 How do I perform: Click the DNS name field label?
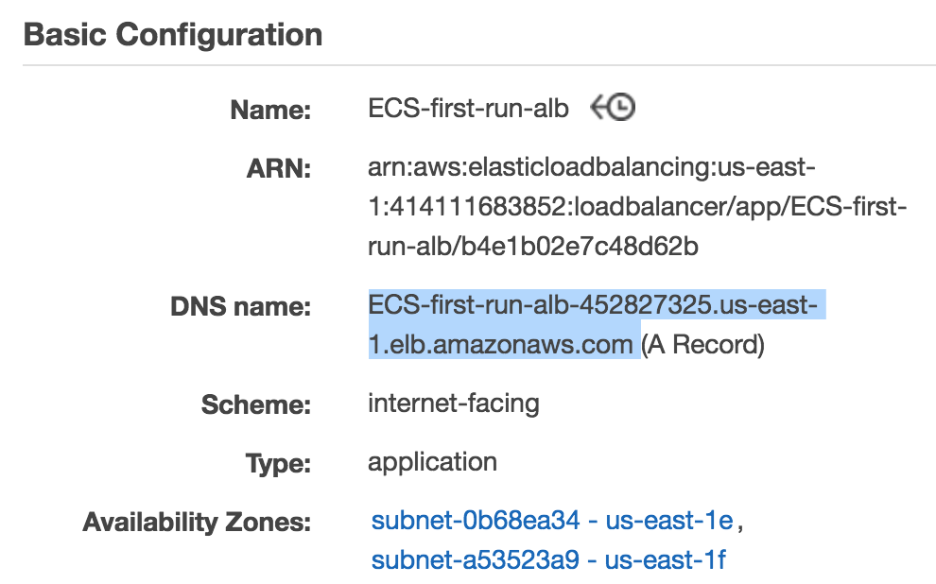point(240,307)
